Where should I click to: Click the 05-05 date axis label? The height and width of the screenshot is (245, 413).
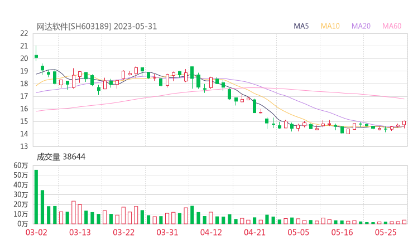point(299,232)
